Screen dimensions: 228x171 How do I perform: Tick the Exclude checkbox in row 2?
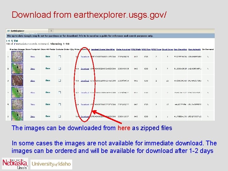[x=60, y=68]
